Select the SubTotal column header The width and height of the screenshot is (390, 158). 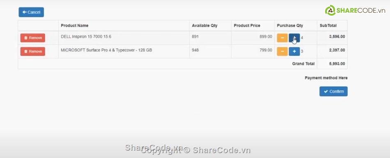tap(328, 25)
